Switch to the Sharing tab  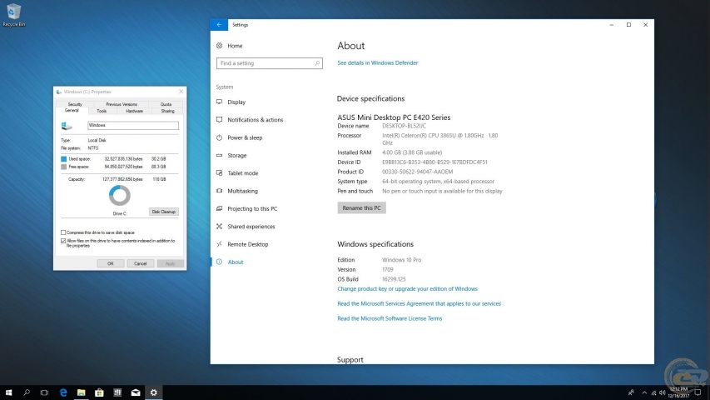(167, 111)
